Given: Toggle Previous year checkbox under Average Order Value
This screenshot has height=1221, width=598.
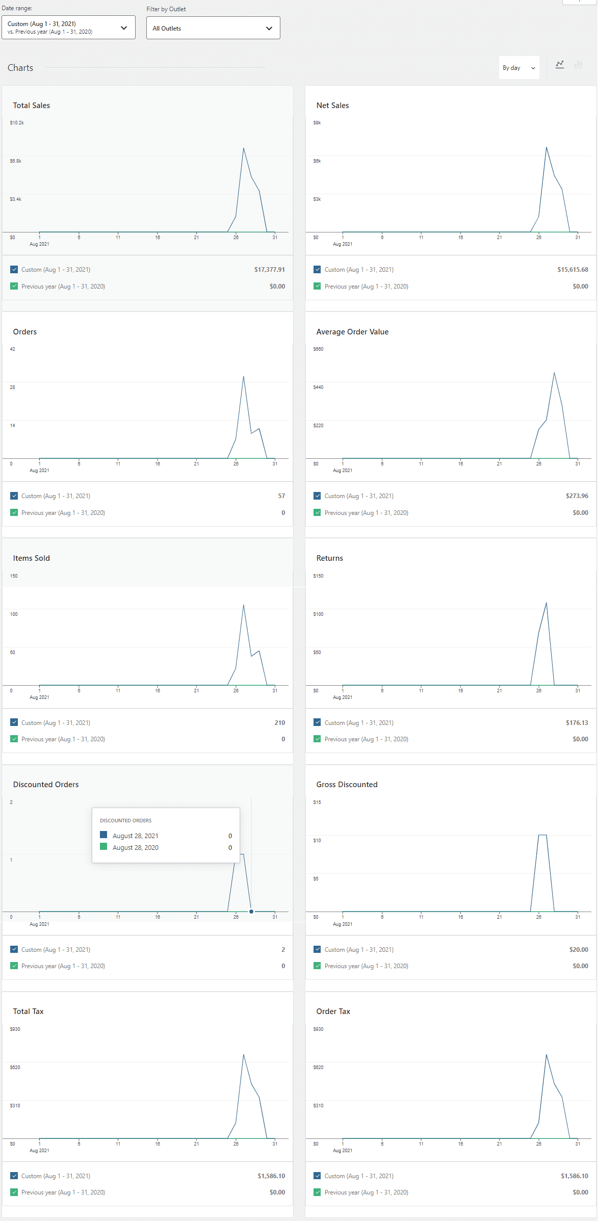Looking at the screenshot, I should coord(317,512).
